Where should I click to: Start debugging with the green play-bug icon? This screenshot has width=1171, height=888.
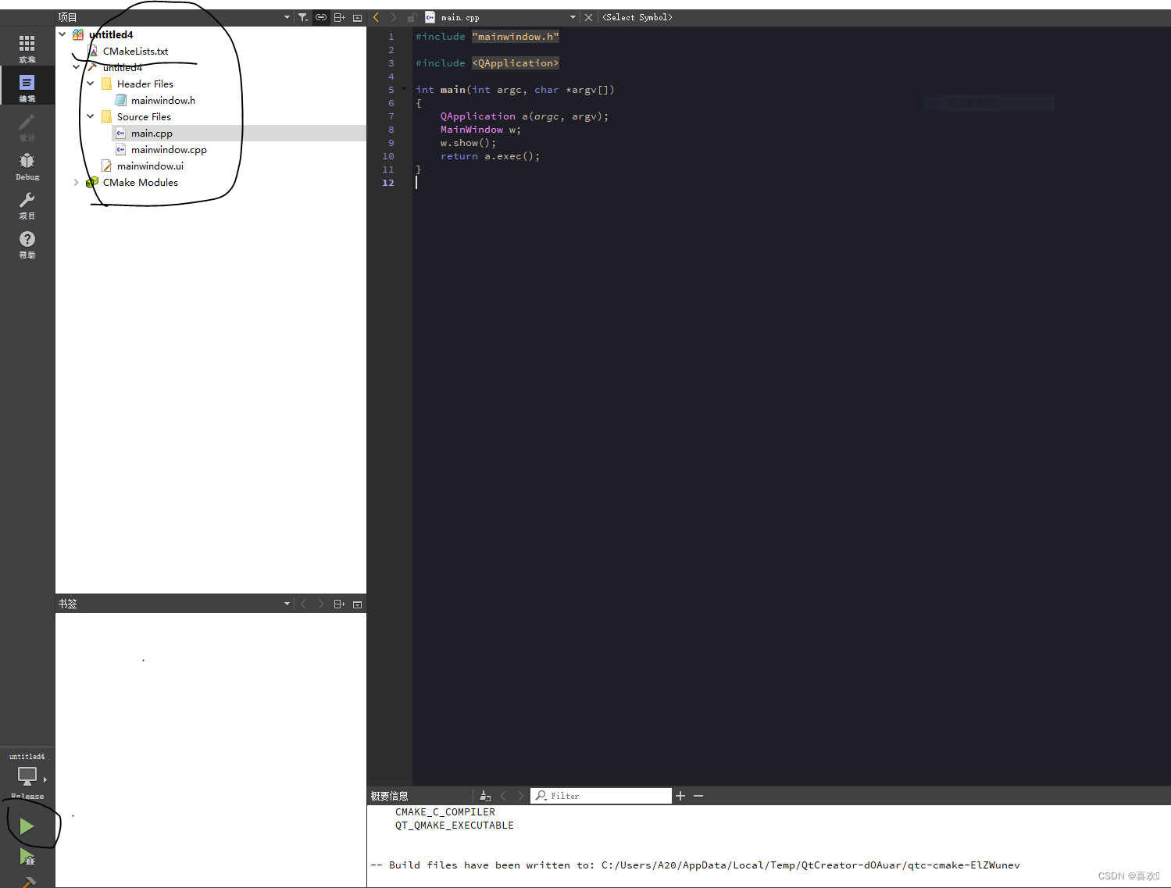tap(26, 858)
